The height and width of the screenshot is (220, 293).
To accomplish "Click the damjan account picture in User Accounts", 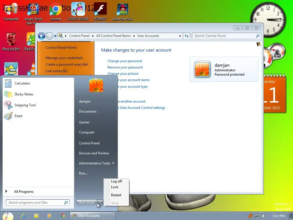I will coord(202,69).
